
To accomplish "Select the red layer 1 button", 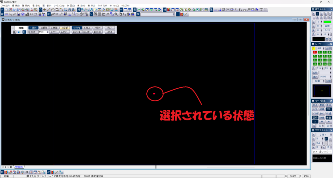I will pos(315,52).
